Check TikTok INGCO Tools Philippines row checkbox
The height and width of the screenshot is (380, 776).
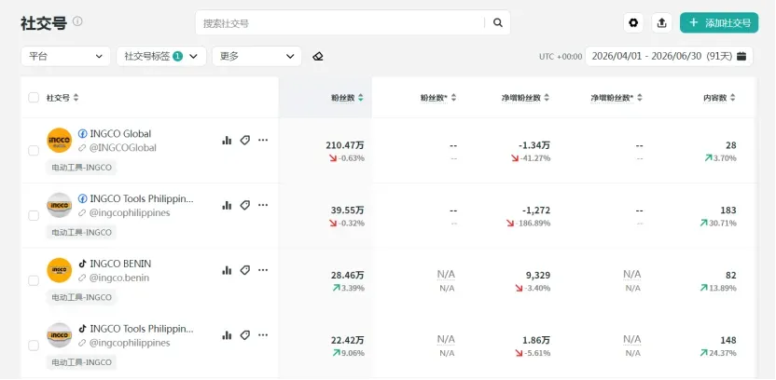pos(34,346)
